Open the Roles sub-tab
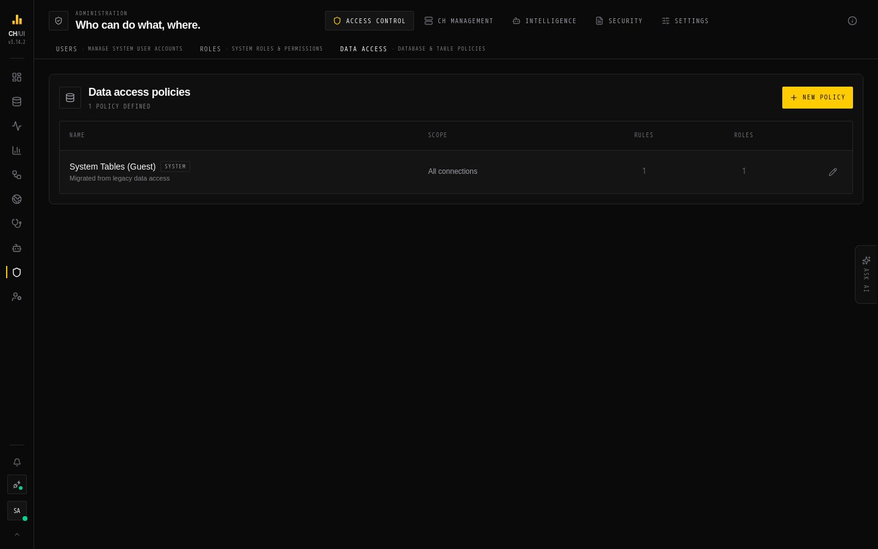The width and height of the screenshot is (878, 549). pyautogui.click(x=262, y=49)
